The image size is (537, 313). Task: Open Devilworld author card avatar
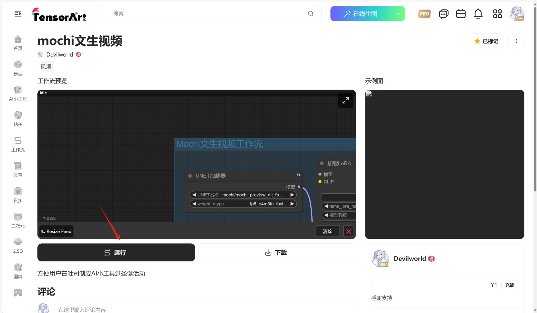pos(380,259)
